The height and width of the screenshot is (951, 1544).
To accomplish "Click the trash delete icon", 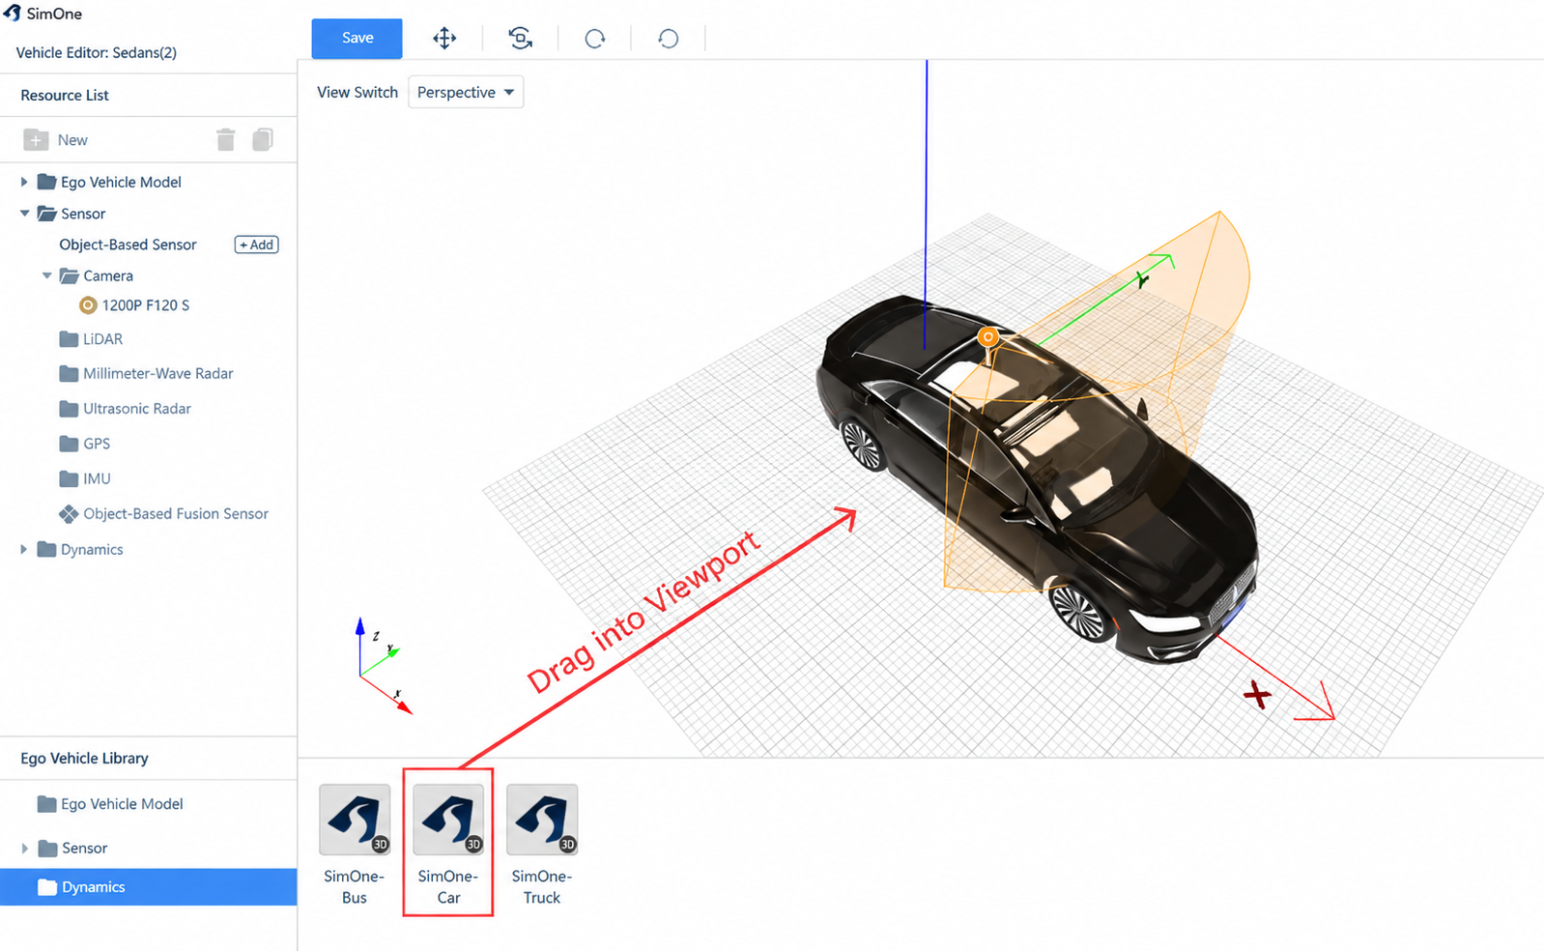I will [226, 140].
